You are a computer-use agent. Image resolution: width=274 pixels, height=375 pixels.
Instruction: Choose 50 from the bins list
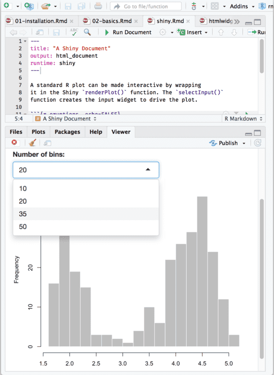[x=86, y=227]
